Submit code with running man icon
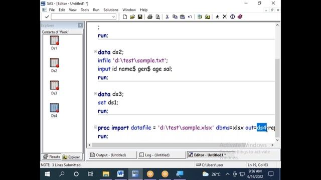 point(217,16)
